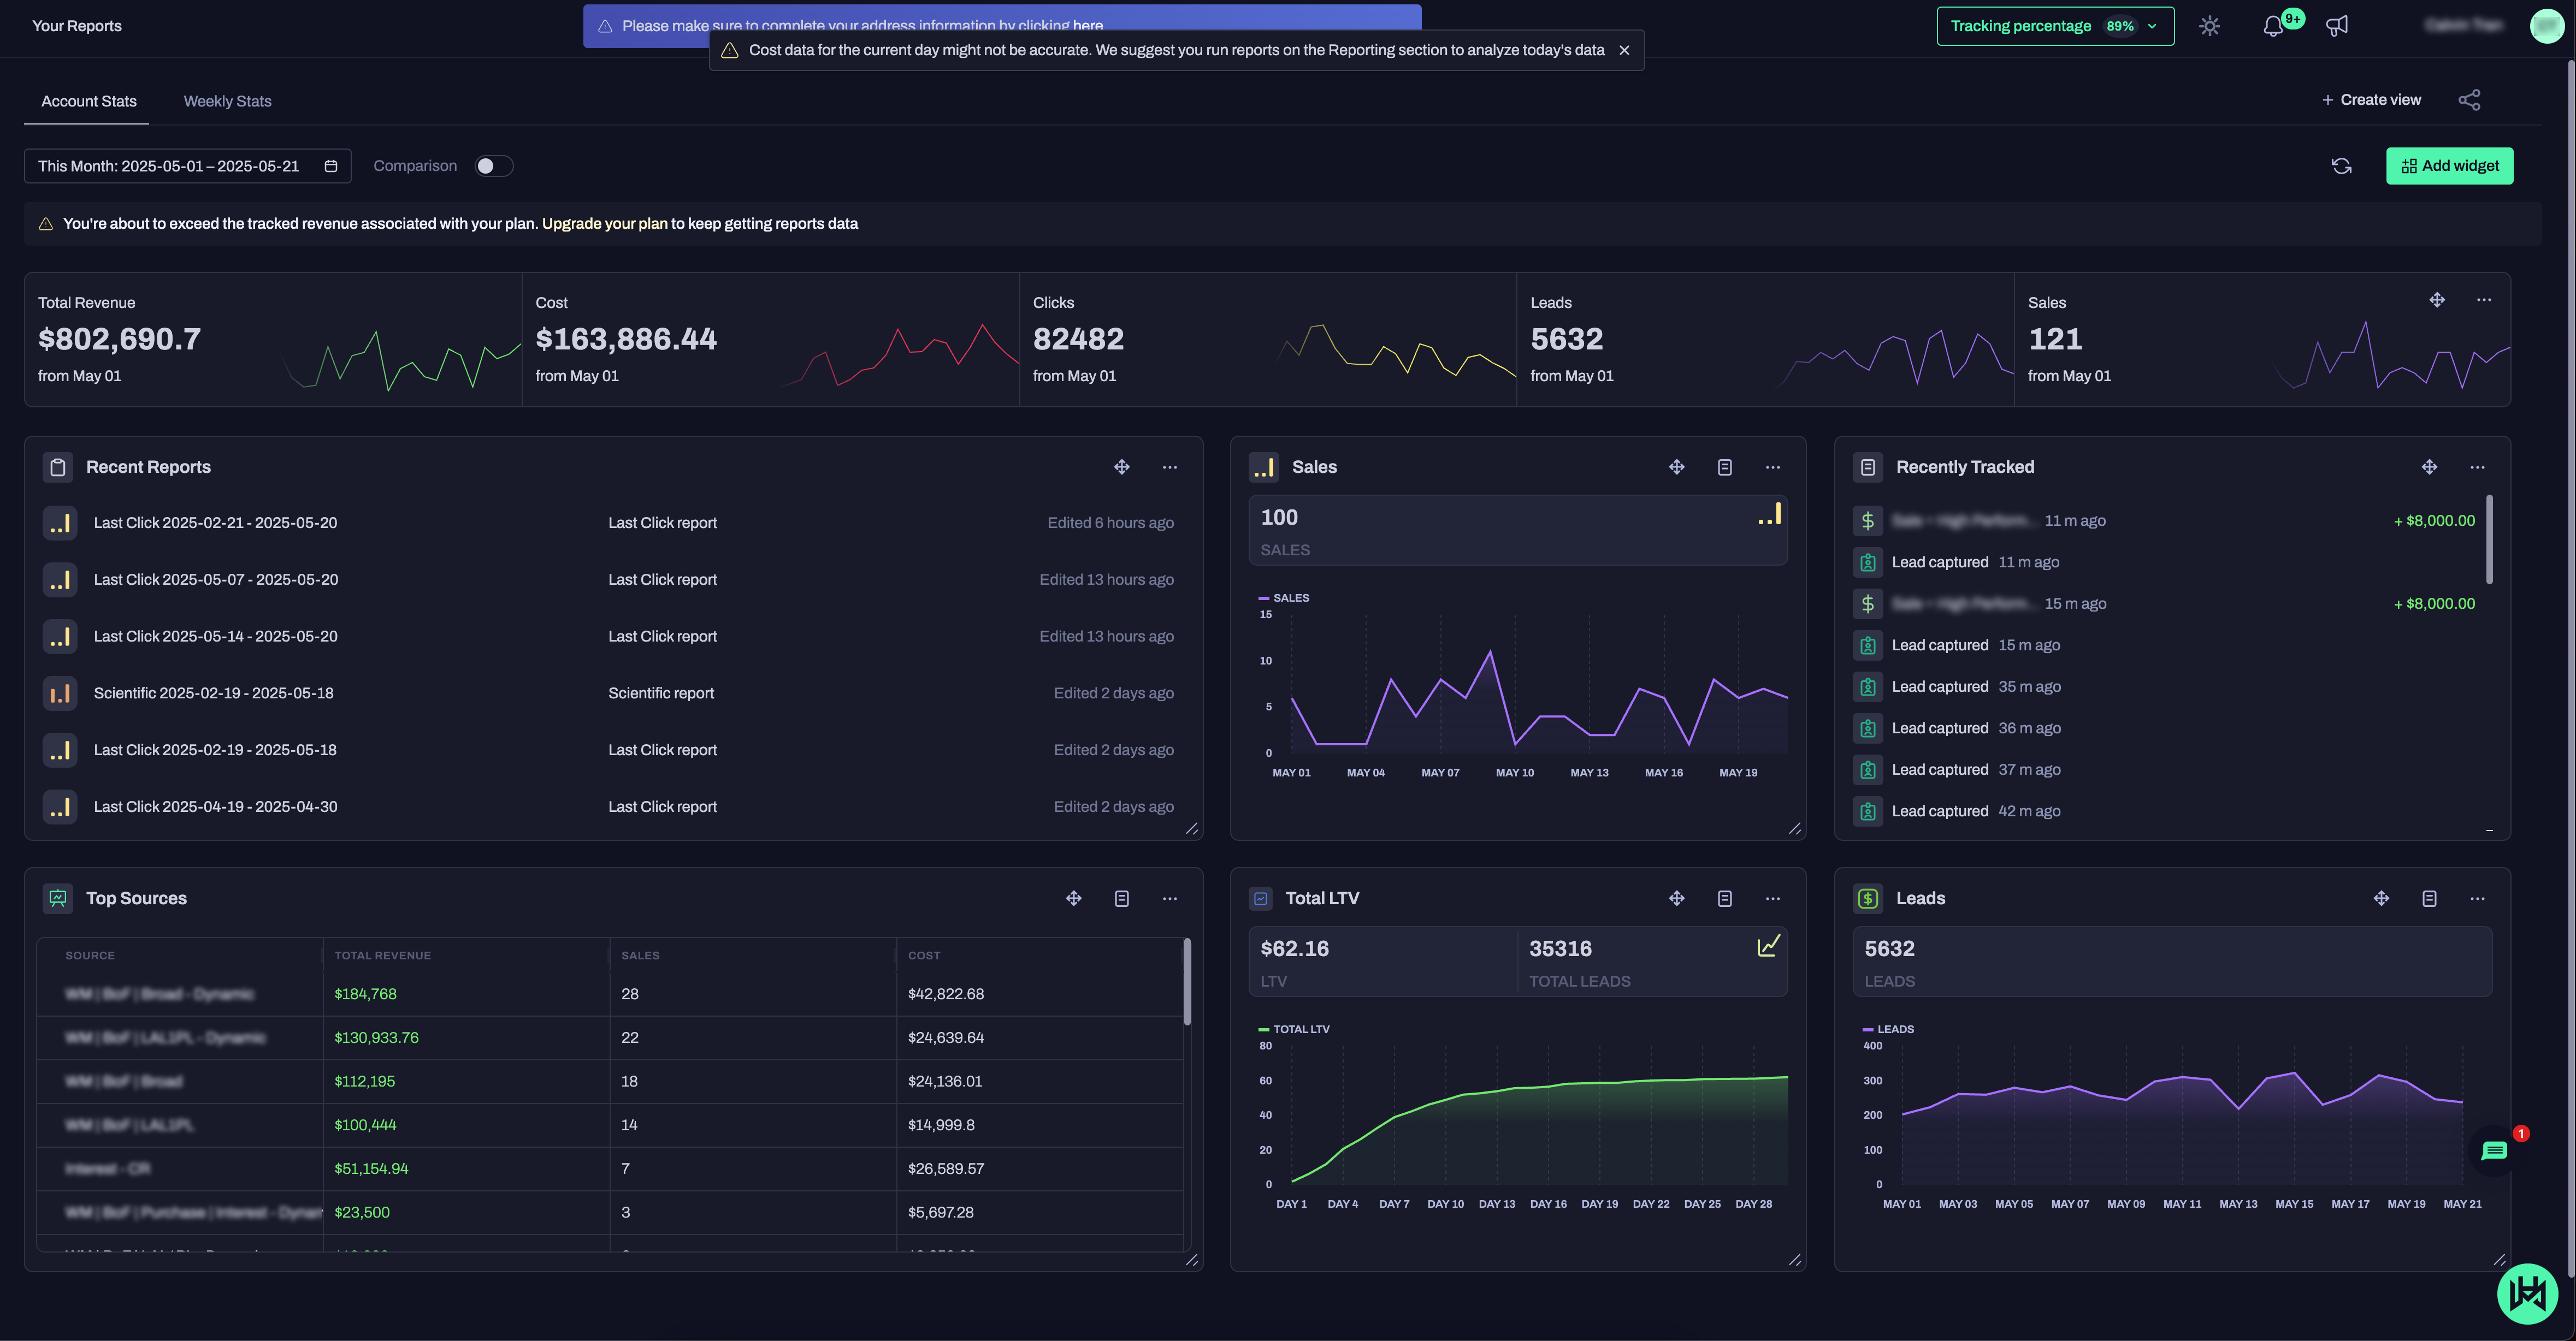
Task: Click the Total LTV widget move icon
Action: (x=1677, y=898)
